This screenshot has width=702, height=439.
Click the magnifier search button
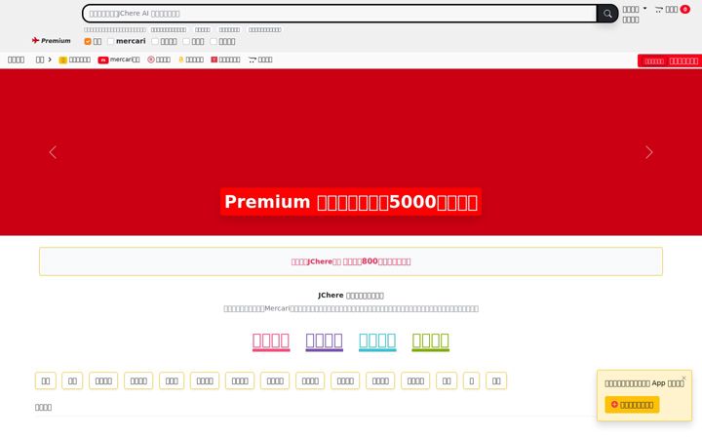tap(607, 14)
